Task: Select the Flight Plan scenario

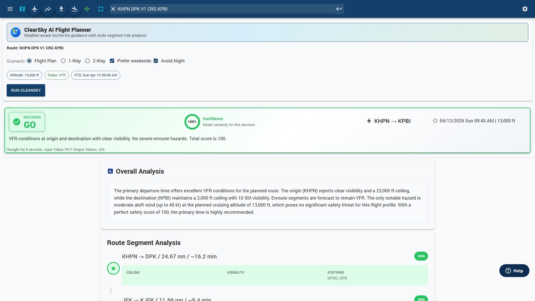Action: (x=29, y=61)
